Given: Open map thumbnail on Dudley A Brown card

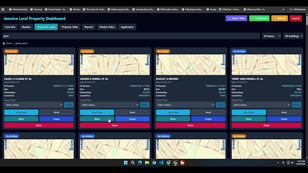Looking at the screenshot, I should click(191, 65).
